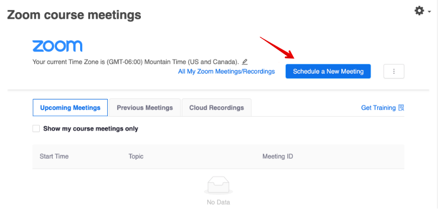Click the Meeting ID column header

pos(278,156)
